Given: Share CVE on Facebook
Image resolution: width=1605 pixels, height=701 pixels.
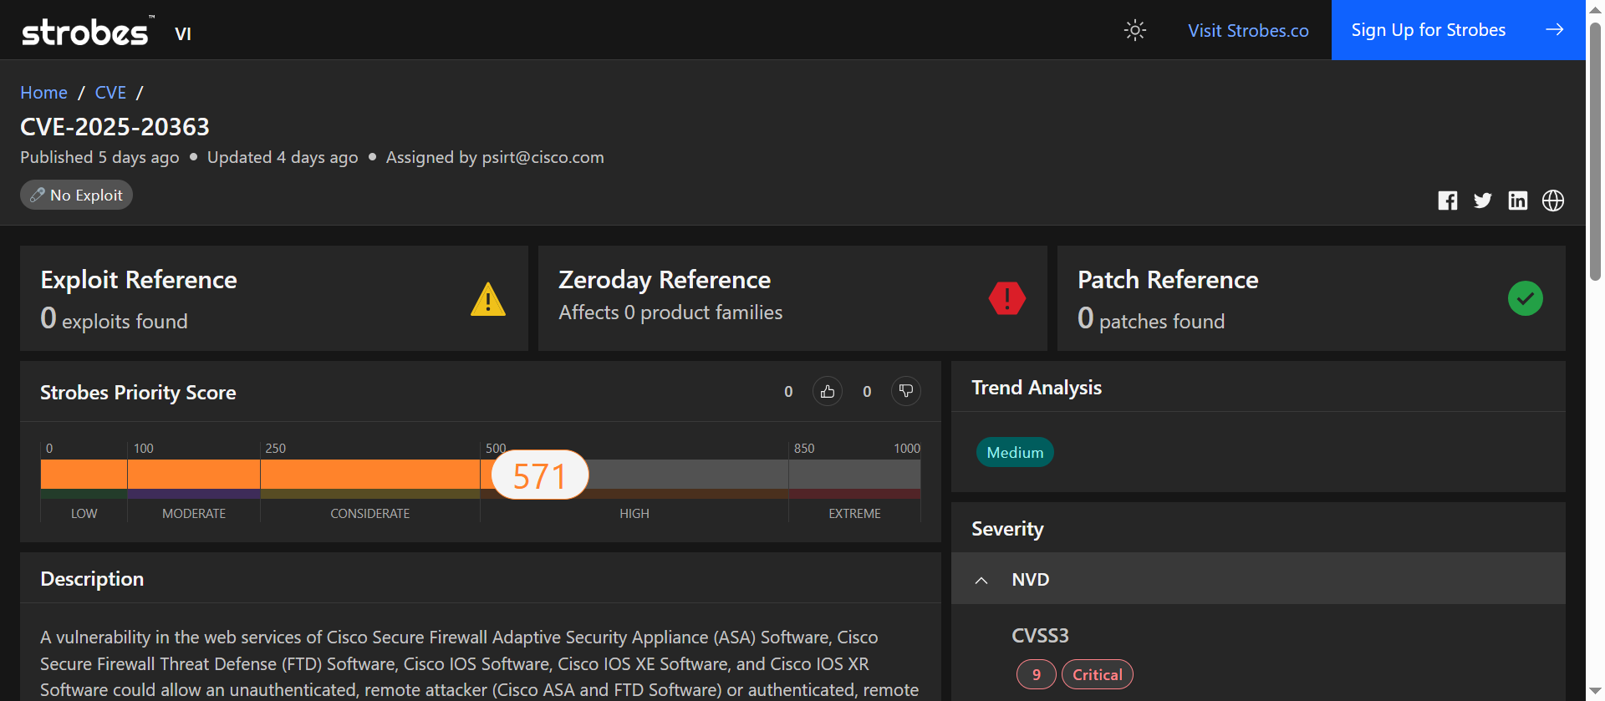Looking at the screenshot, I should [x=1447, y=201].
